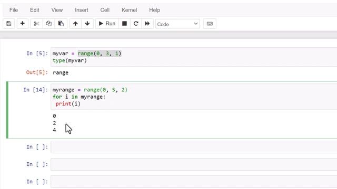The height and width of the screenshot is (189, 337).
Task: Click into the In [5] code cell
Action: tap(194, 57)
